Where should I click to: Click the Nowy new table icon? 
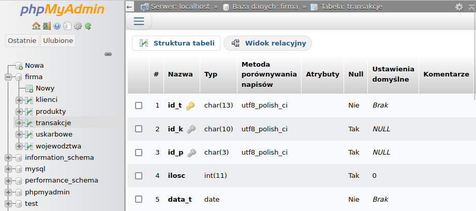tap(29, 88)
